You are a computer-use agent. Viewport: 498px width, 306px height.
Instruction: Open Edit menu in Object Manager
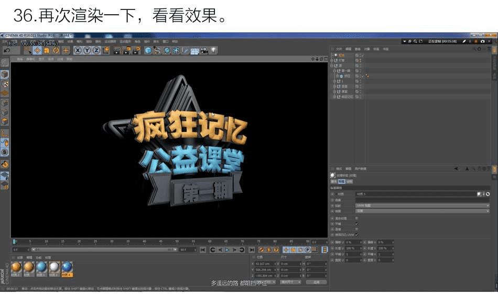[349, 49]
